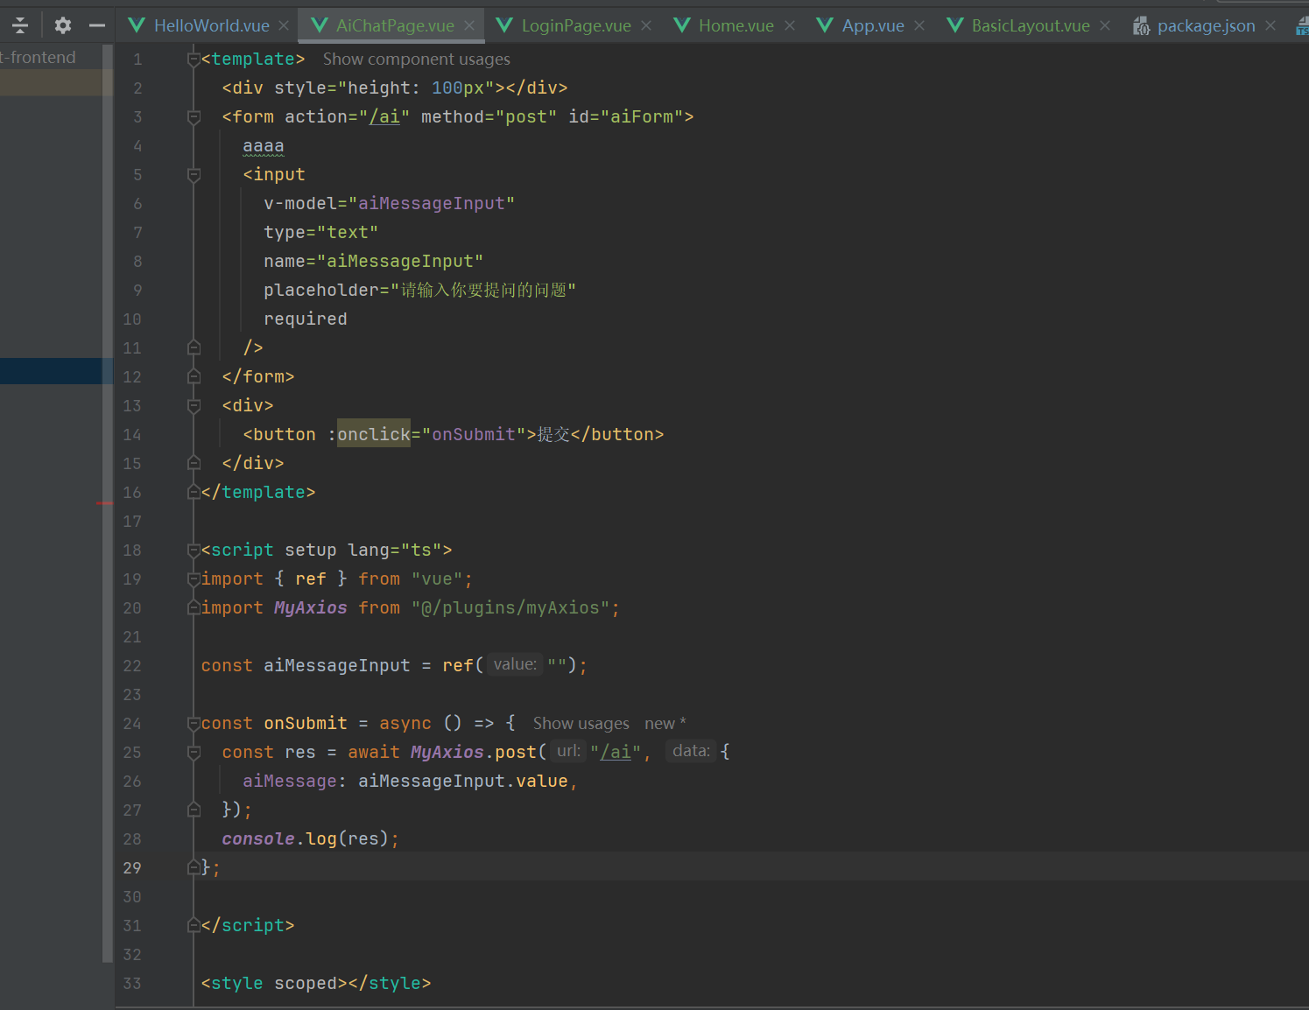Follow the /ai URL in MyAxios.post
The height and width of the screenshot is (1010, 1309).
point(616,753)
